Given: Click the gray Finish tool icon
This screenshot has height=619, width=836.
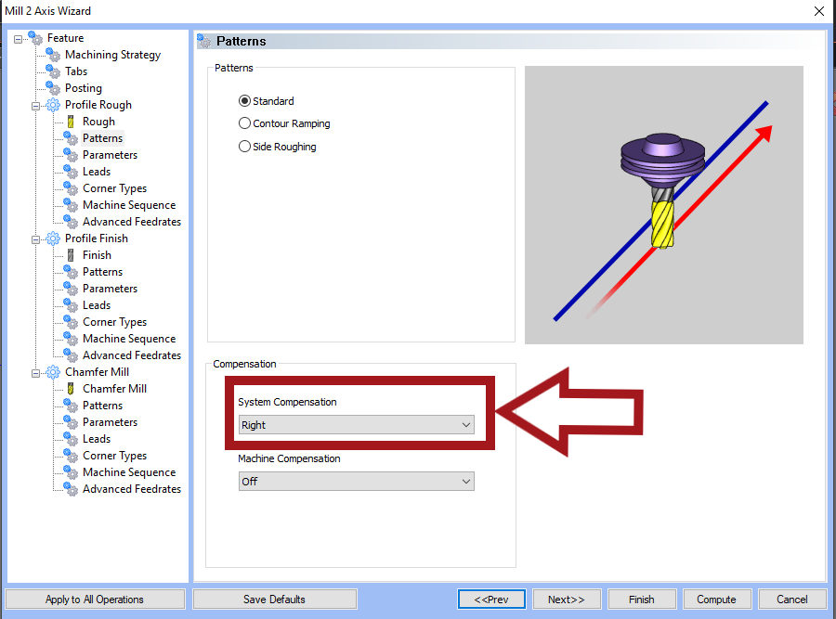Looking at the screenshot, I should click(x=71, y=255).
